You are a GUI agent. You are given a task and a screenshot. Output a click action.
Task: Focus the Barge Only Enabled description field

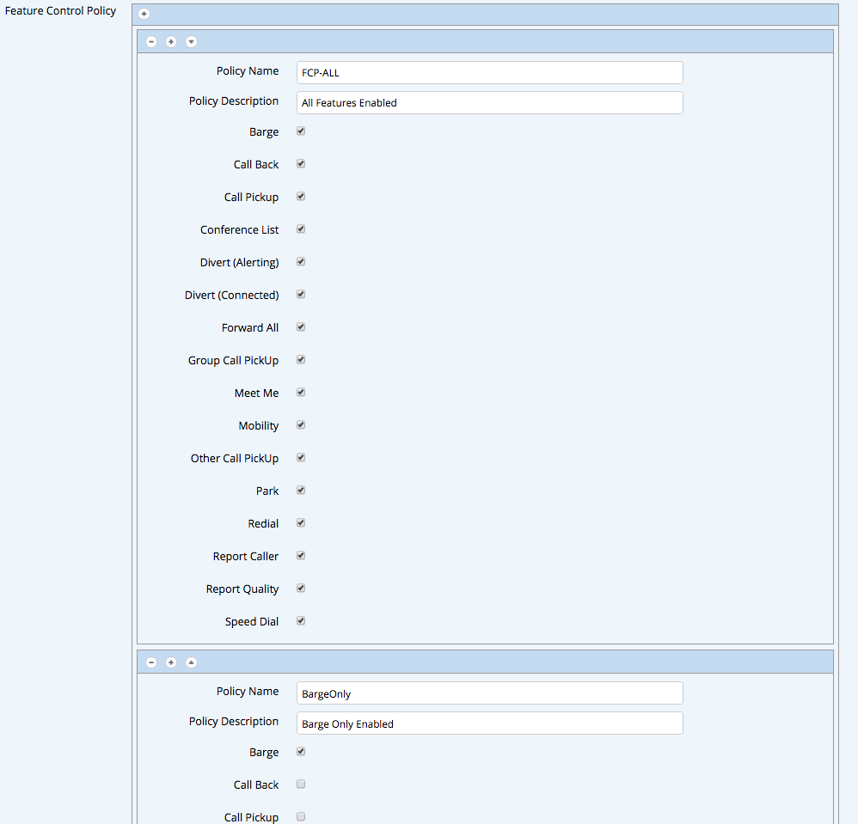(x=489, y=723)
